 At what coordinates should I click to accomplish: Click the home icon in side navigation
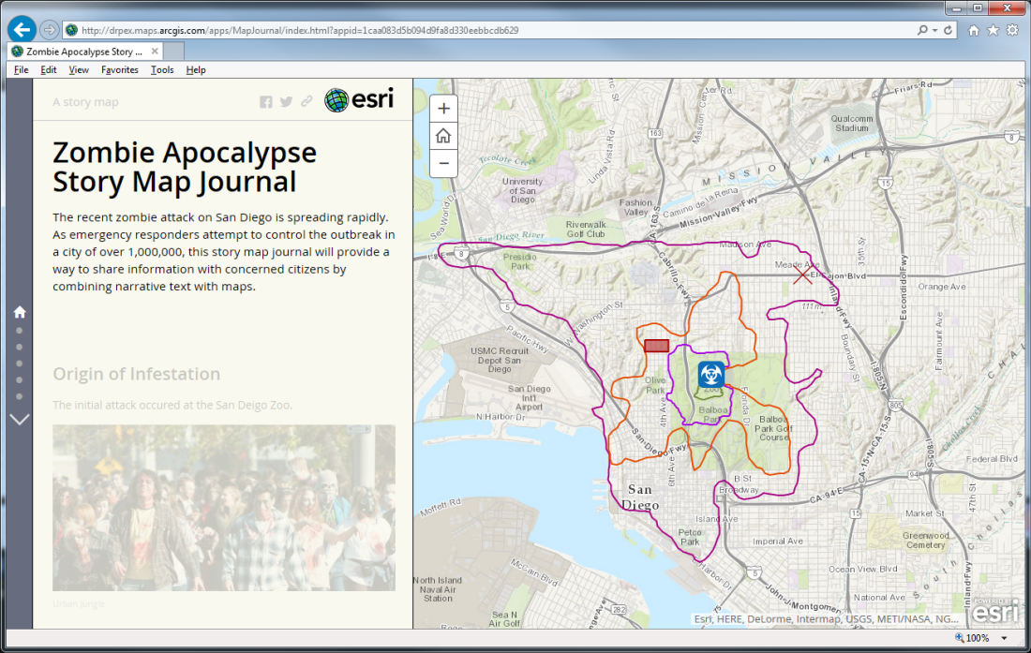20,312
